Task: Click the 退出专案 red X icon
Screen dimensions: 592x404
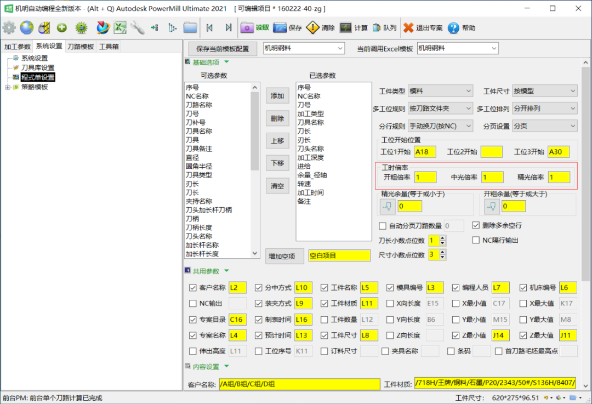Action: [408, 27]
